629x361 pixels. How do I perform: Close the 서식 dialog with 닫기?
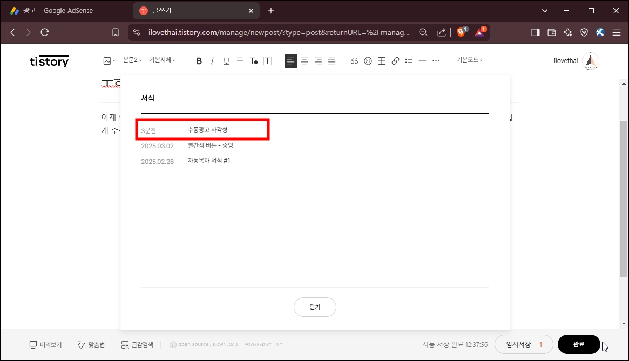click(x=315, y=307)
